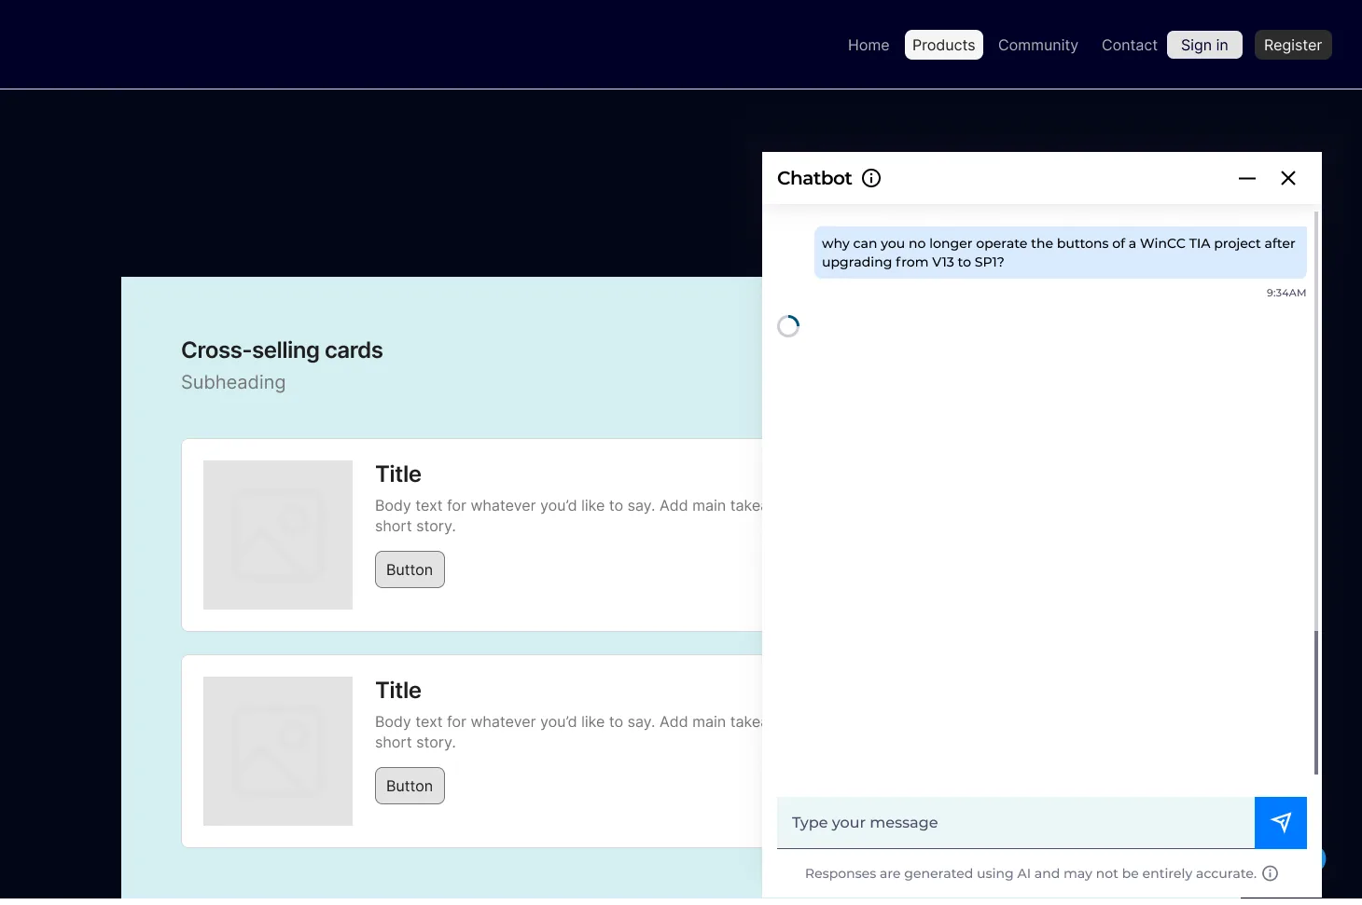This screenshot has width=1362, height=905.
Task: Click the Chatbot info icon
Action: click(x=871, y=178)
